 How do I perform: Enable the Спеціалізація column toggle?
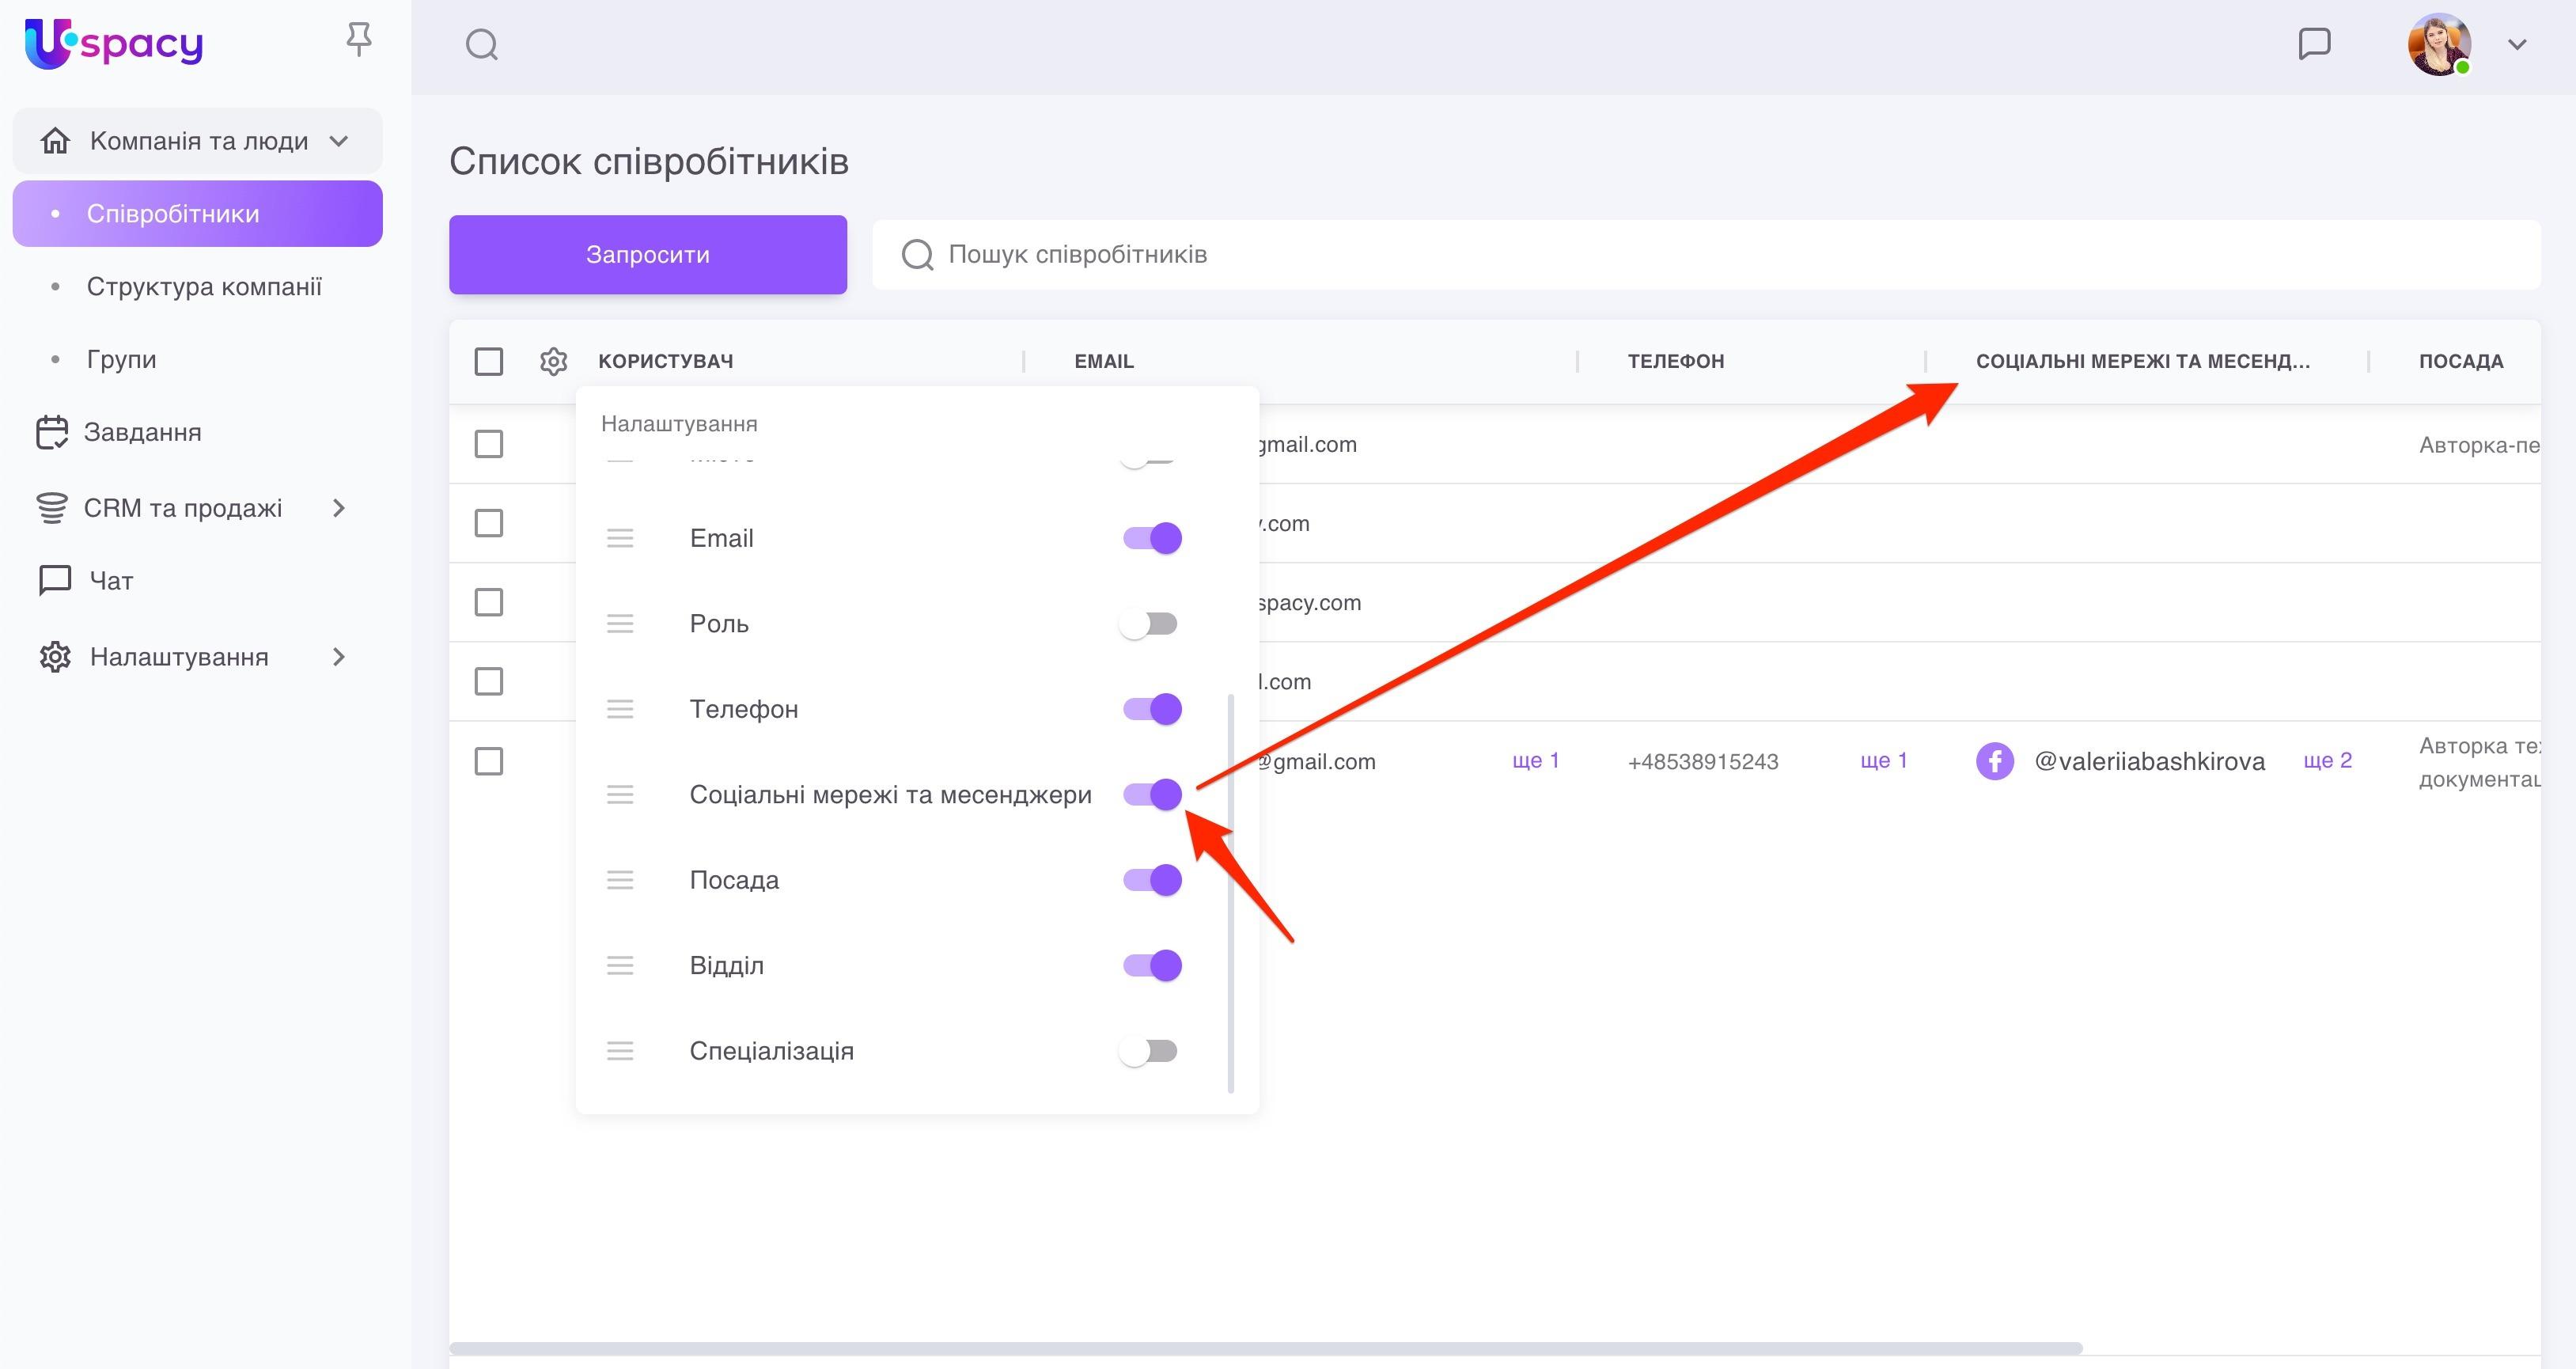1148,1051
